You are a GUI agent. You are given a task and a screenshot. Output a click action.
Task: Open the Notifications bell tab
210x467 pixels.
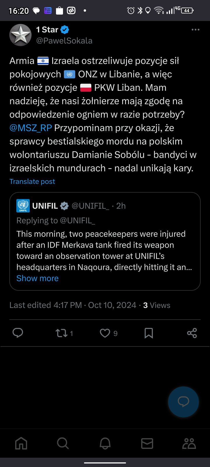coord(105,444)
